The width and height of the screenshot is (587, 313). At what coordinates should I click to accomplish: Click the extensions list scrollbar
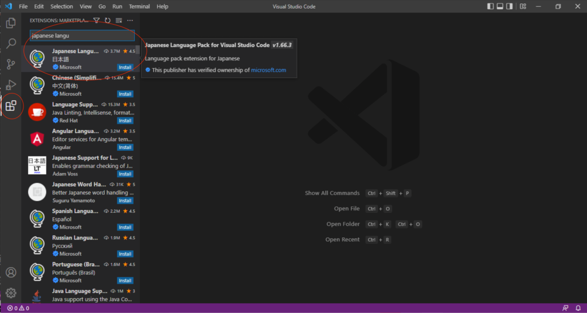[138, 50]
